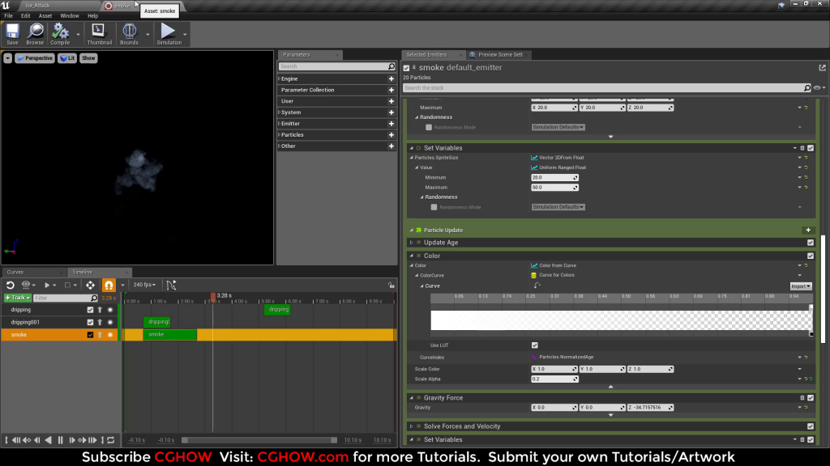Screen dimensions: 830x466
Task: Add a new Track in timeline
Action: click(18, 298)
